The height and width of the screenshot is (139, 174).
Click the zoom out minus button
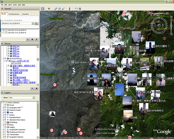tap(171, 34)
